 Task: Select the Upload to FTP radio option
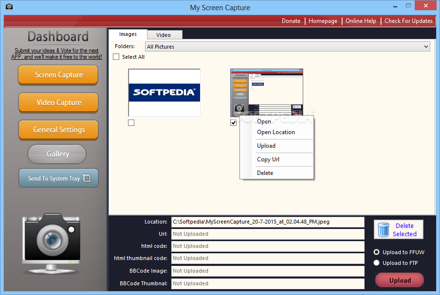pyautogui.click(x=377, y=263)
